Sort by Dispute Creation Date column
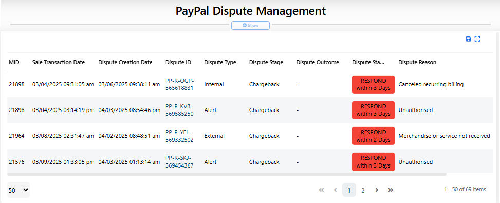 (125, 62)
